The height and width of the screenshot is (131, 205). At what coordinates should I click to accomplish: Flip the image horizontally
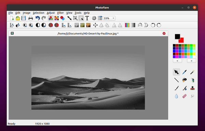click(140, 25)
